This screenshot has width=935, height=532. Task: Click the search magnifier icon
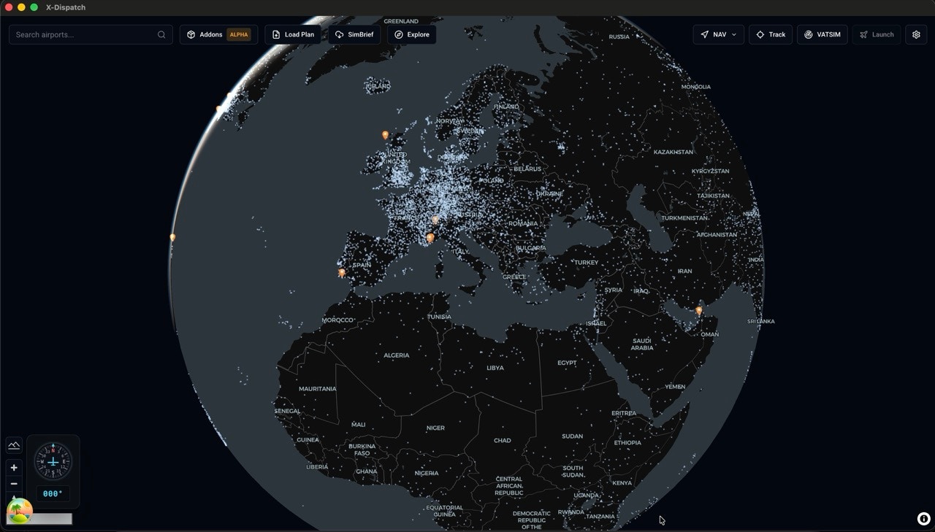click(161, 34)
